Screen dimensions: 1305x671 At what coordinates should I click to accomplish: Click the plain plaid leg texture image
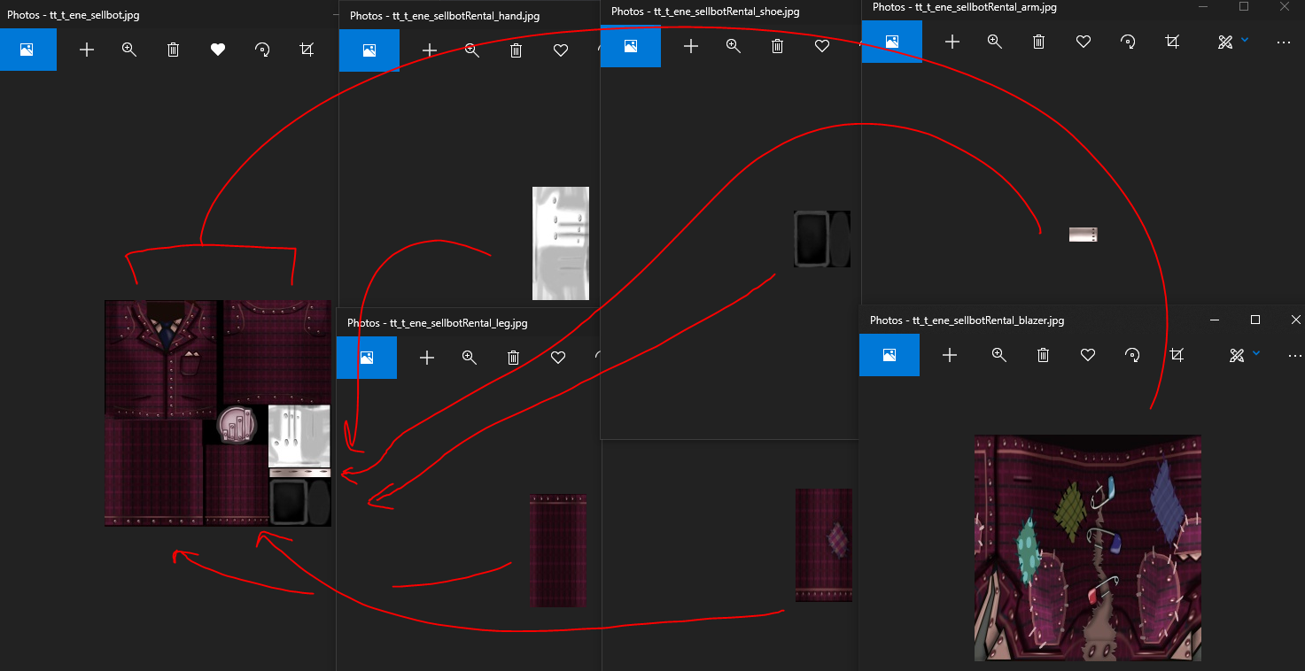point(558,551)
